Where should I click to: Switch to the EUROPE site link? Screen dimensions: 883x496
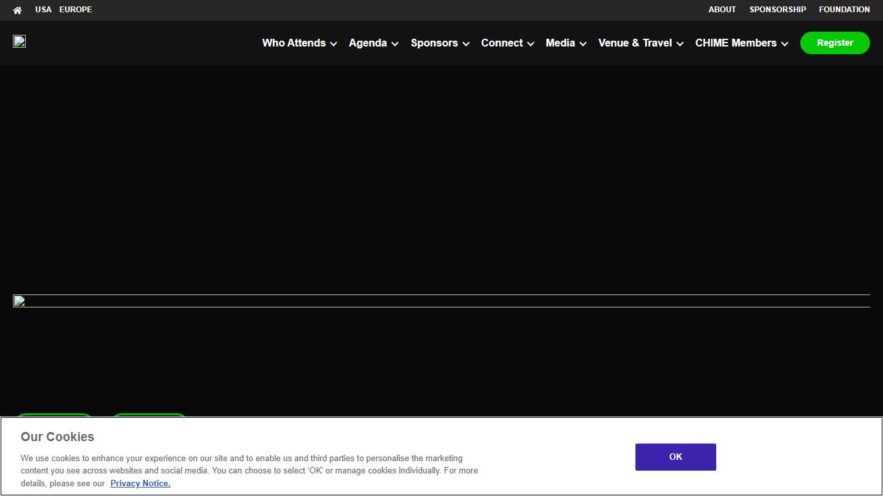coord(76,10)
